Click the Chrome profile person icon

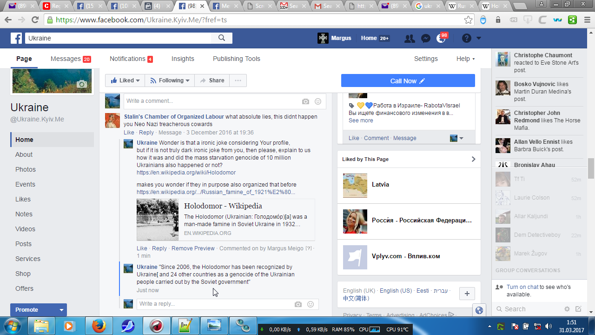[x=542, y=4]
